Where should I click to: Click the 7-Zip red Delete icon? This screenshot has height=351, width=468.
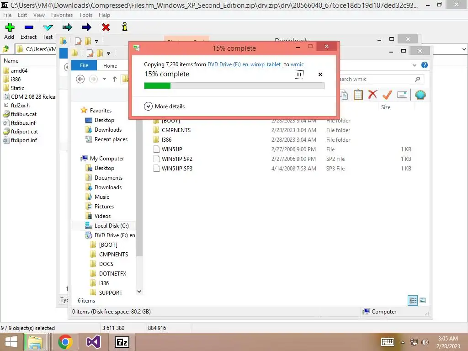[x=106, y=27]
